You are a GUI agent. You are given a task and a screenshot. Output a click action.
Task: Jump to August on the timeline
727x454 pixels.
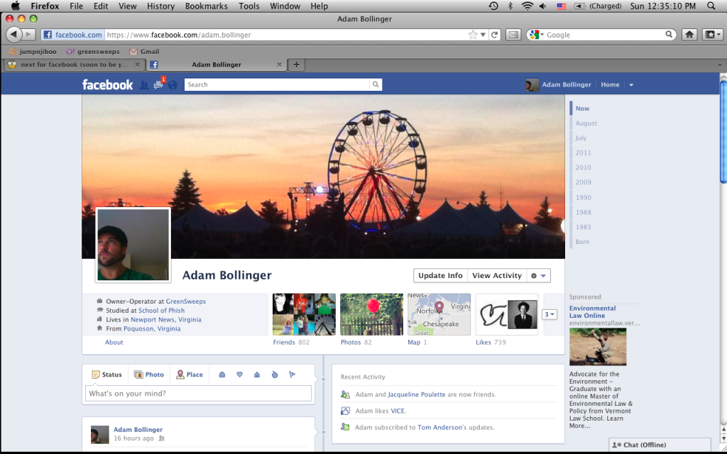pyautogui.click(x=586, y=123)
